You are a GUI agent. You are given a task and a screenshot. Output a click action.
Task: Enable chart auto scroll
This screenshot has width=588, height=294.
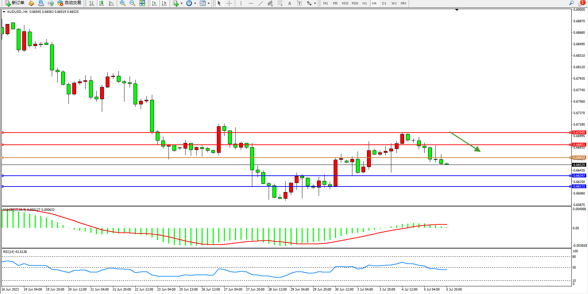point(155,3)
